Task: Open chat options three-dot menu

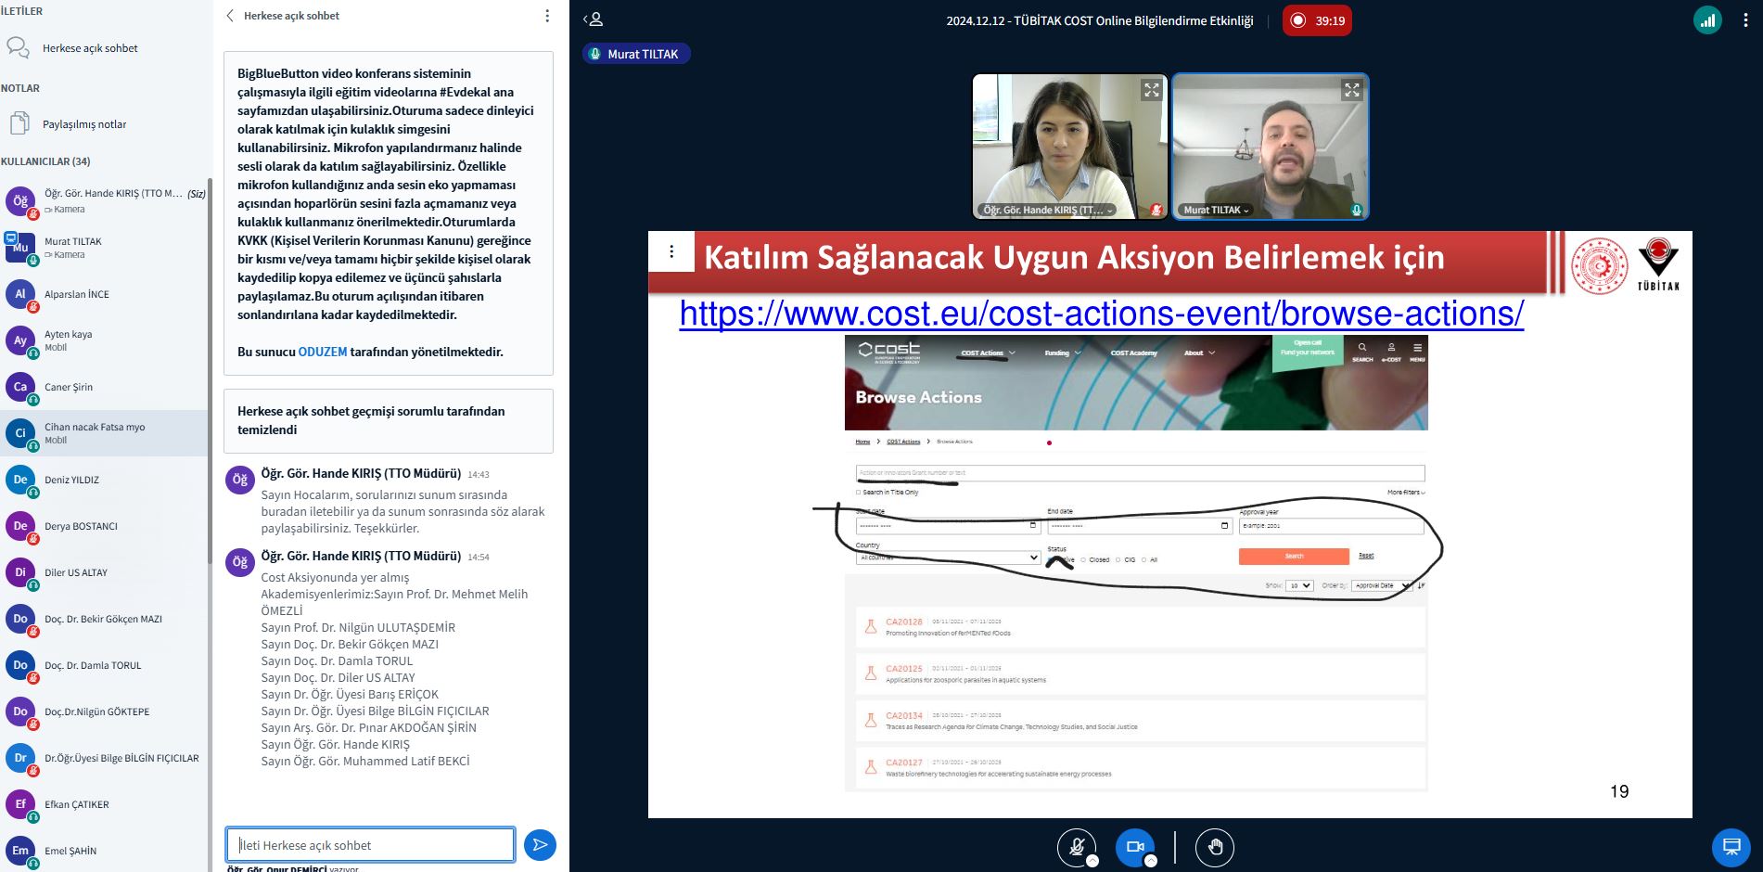Action: [x=547, y=16]
